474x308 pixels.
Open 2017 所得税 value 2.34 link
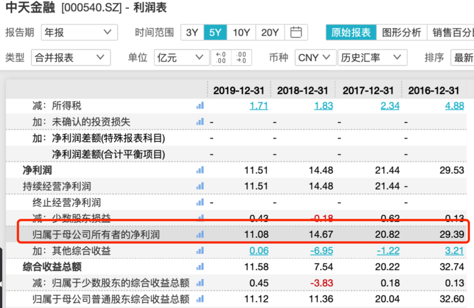click(390, 106)
